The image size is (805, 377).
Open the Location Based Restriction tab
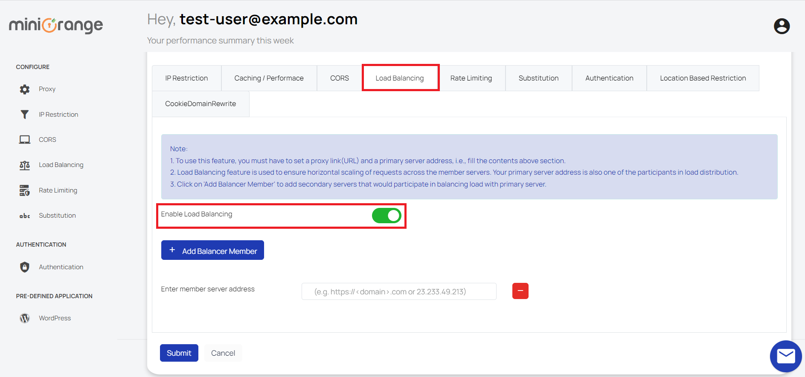point(703,78)
